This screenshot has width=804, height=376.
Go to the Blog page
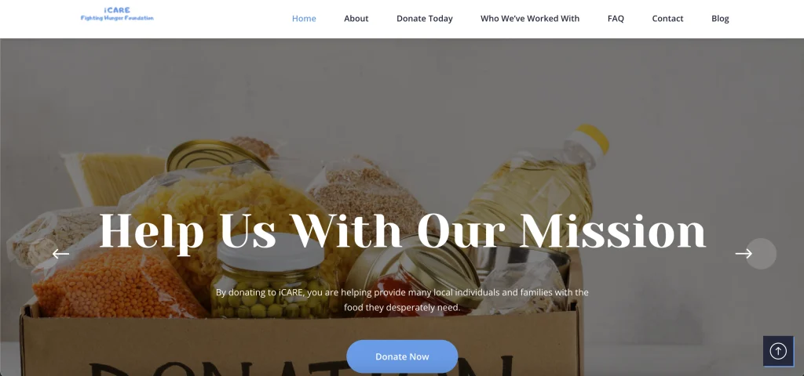tap(720, 19)
